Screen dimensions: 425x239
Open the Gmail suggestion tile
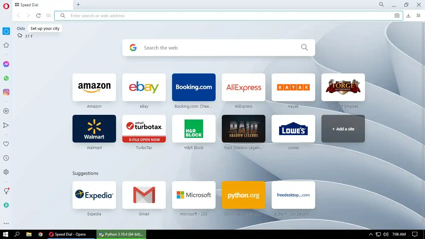144,195
